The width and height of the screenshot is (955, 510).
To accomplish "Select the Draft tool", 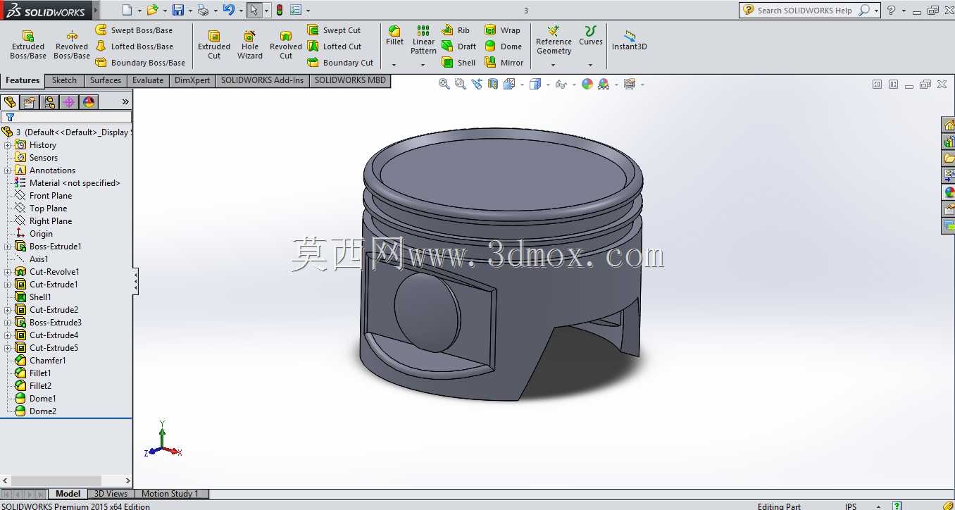I will tap(458, 46).
